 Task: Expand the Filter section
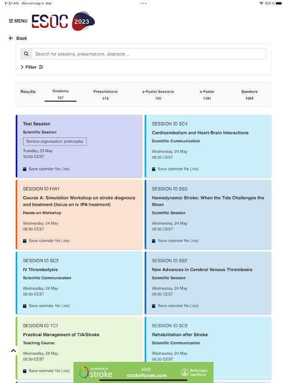29,67
